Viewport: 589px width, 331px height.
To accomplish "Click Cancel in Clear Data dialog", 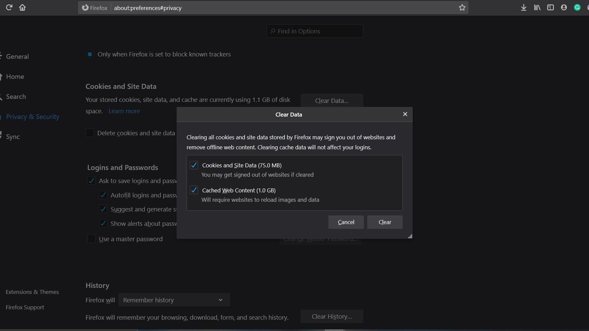I will 346,222.
